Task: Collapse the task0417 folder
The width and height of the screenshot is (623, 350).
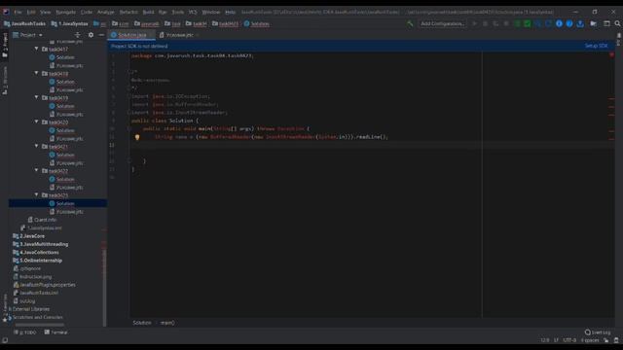Action: (x=37, y=49)
